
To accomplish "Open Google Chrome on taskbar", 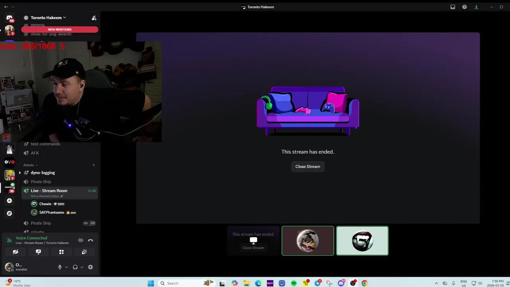I will (365, 283).
